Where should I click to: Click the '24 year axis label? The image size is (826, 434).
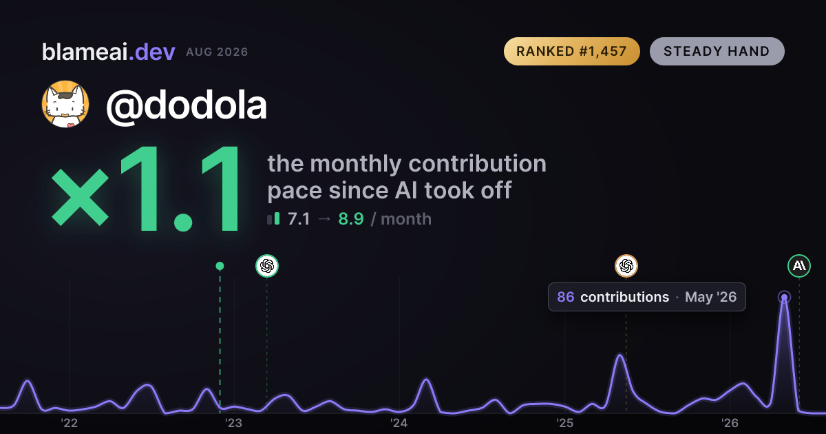point(399,423)
